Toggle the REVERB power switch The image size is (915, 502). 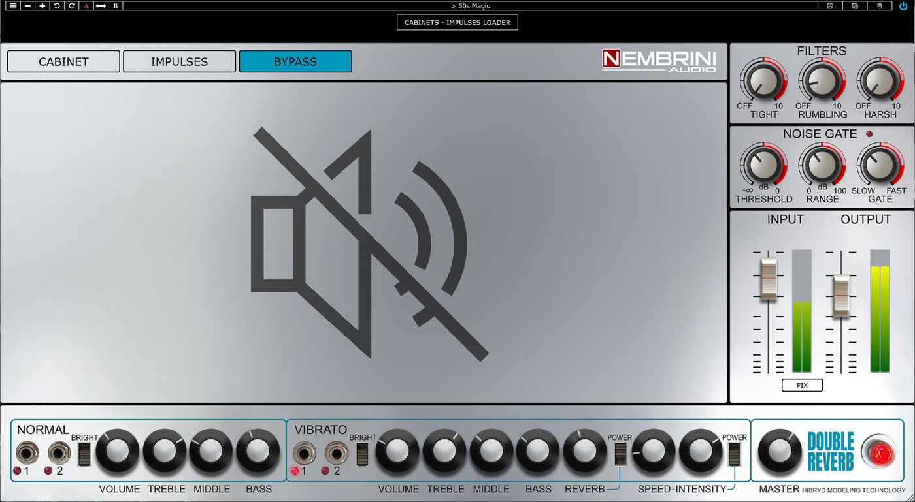[620, 454]
